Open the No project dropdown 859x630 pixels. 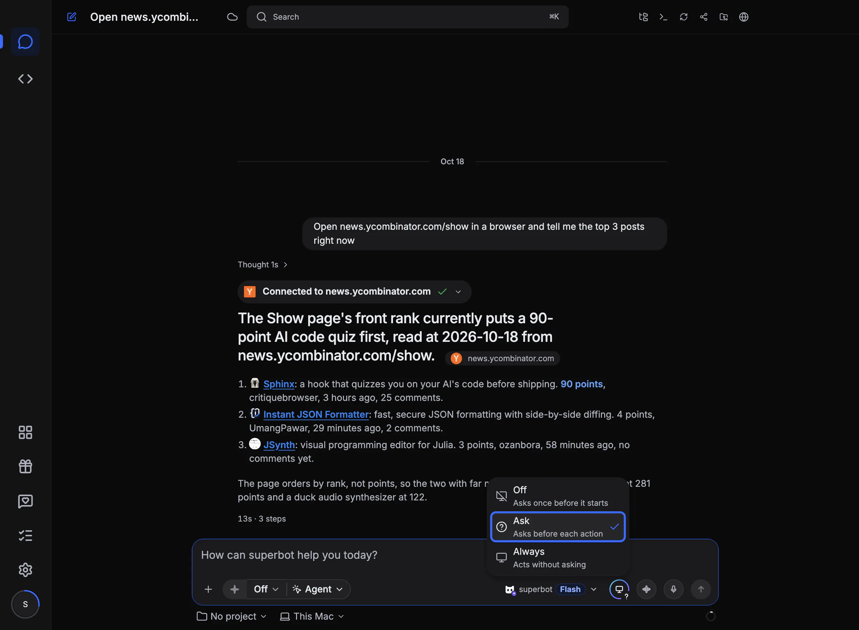(x=231, y=616)
